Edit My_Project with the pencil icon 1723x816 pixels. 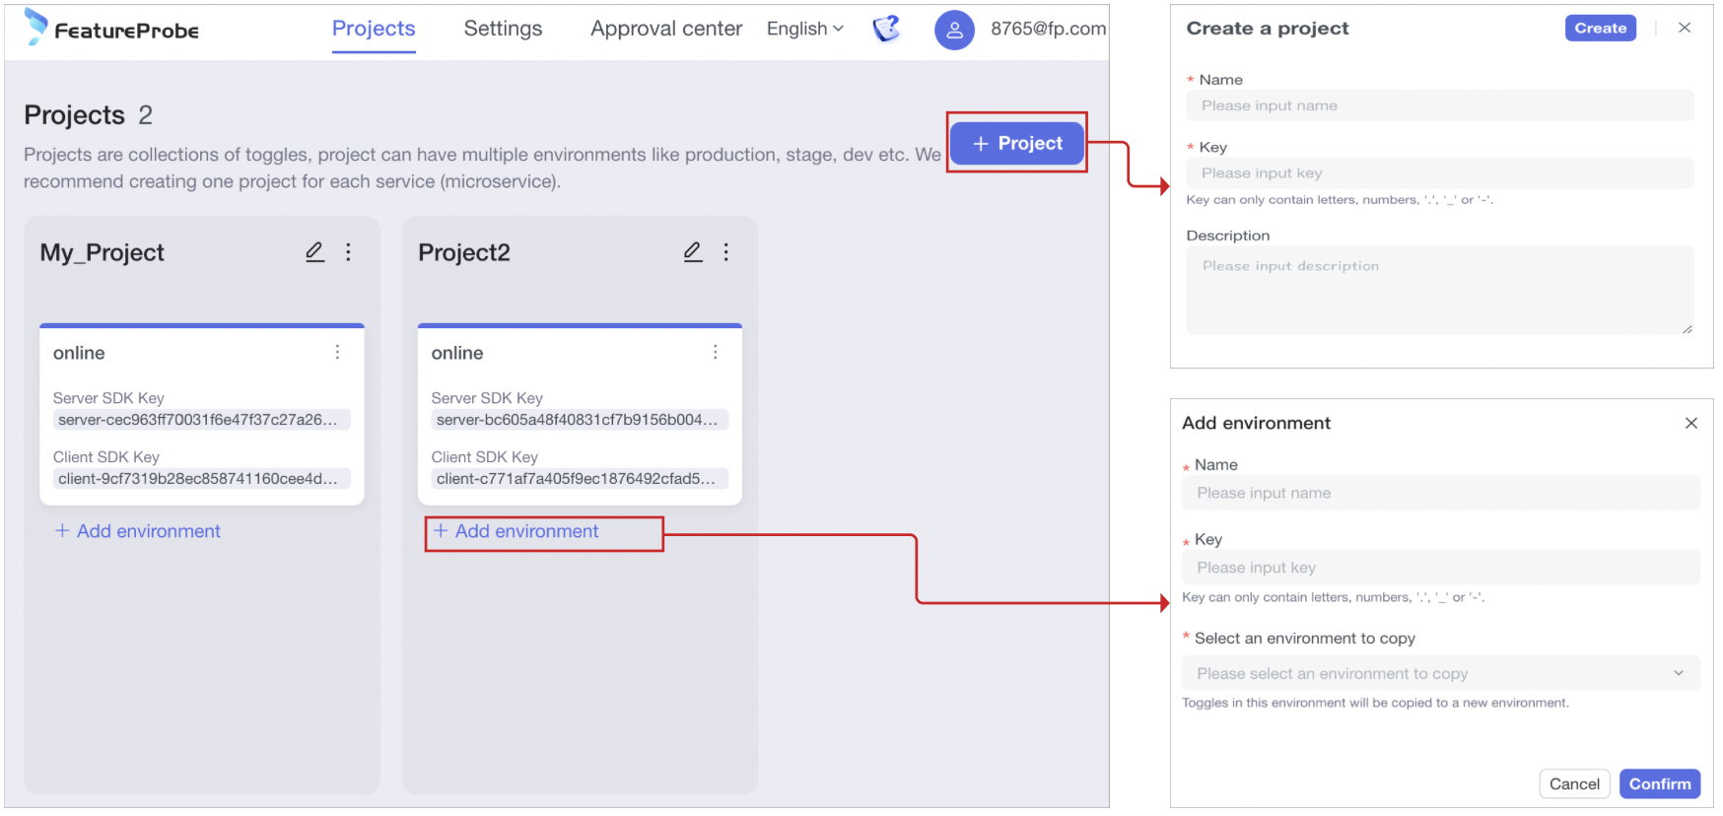pos(314,252)
